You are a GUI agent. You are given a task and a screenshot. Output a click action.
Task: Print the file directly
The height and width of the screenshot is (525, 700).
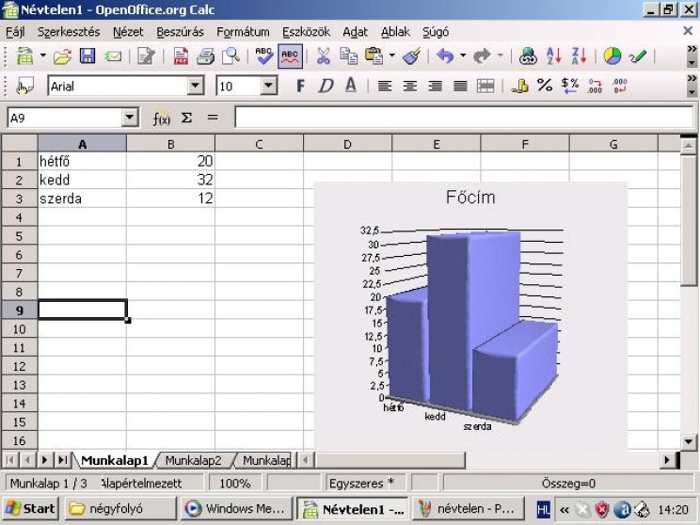pyautogui.click(x=206, y=56)
